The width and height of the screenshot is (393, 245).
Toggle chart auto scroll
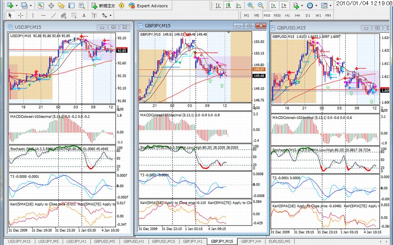click(x=274, y=5)
